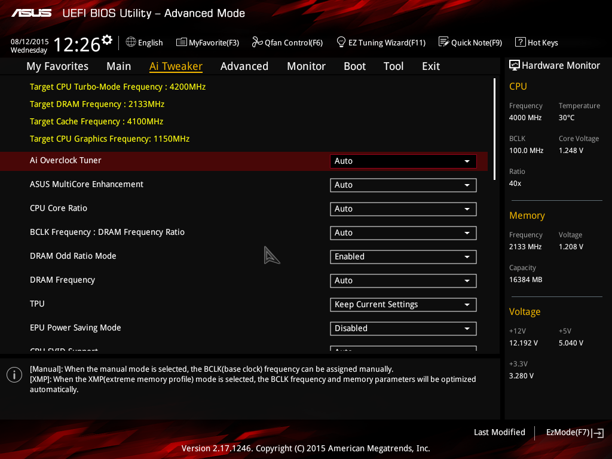Click the 16384 MB capacity value
The height and width of the screenshot is (459, 612).
(x=526, y=280)
